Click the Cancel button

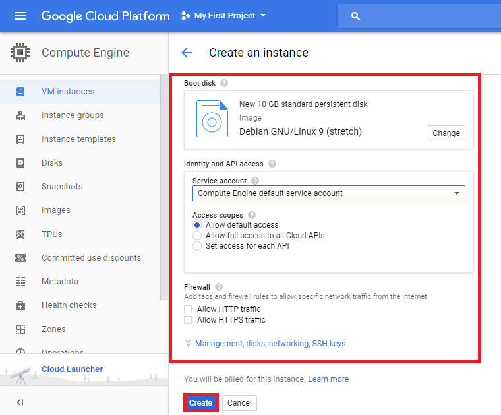(x=239, y=403)
